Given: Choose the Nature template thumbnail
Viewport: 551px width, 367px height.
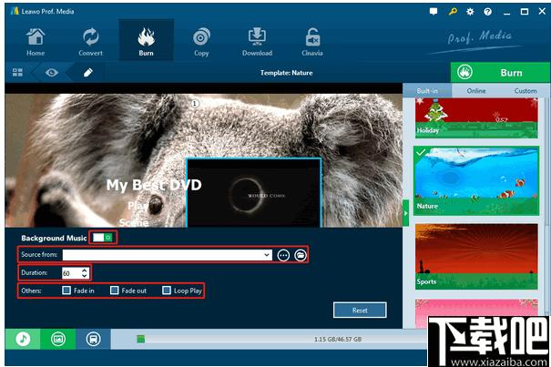Looking at the screenshot, I should point(476,180).
